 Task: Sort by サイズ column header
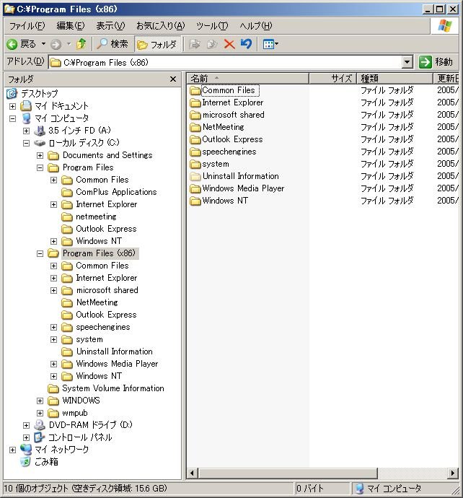click(x=333, y=78)
